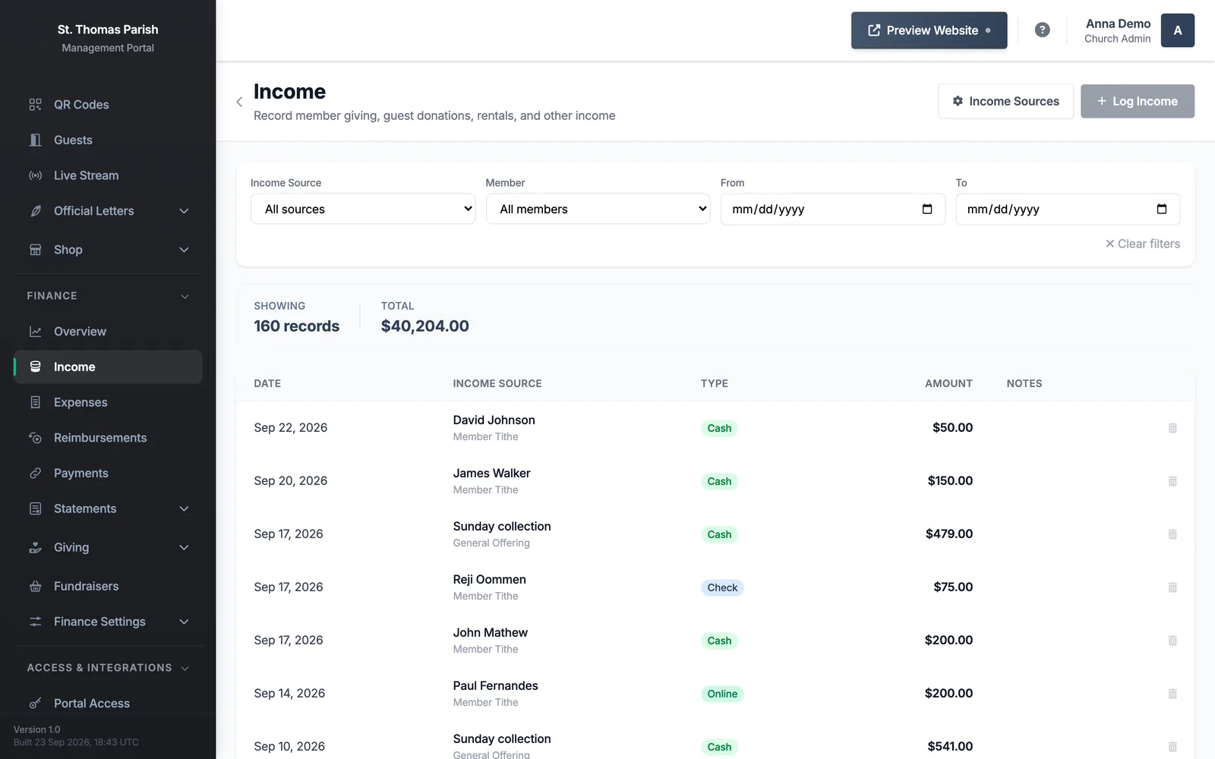The height and width of the screenshot is (759, 1215).
Task: Click the From date input field
Action: 832,209
